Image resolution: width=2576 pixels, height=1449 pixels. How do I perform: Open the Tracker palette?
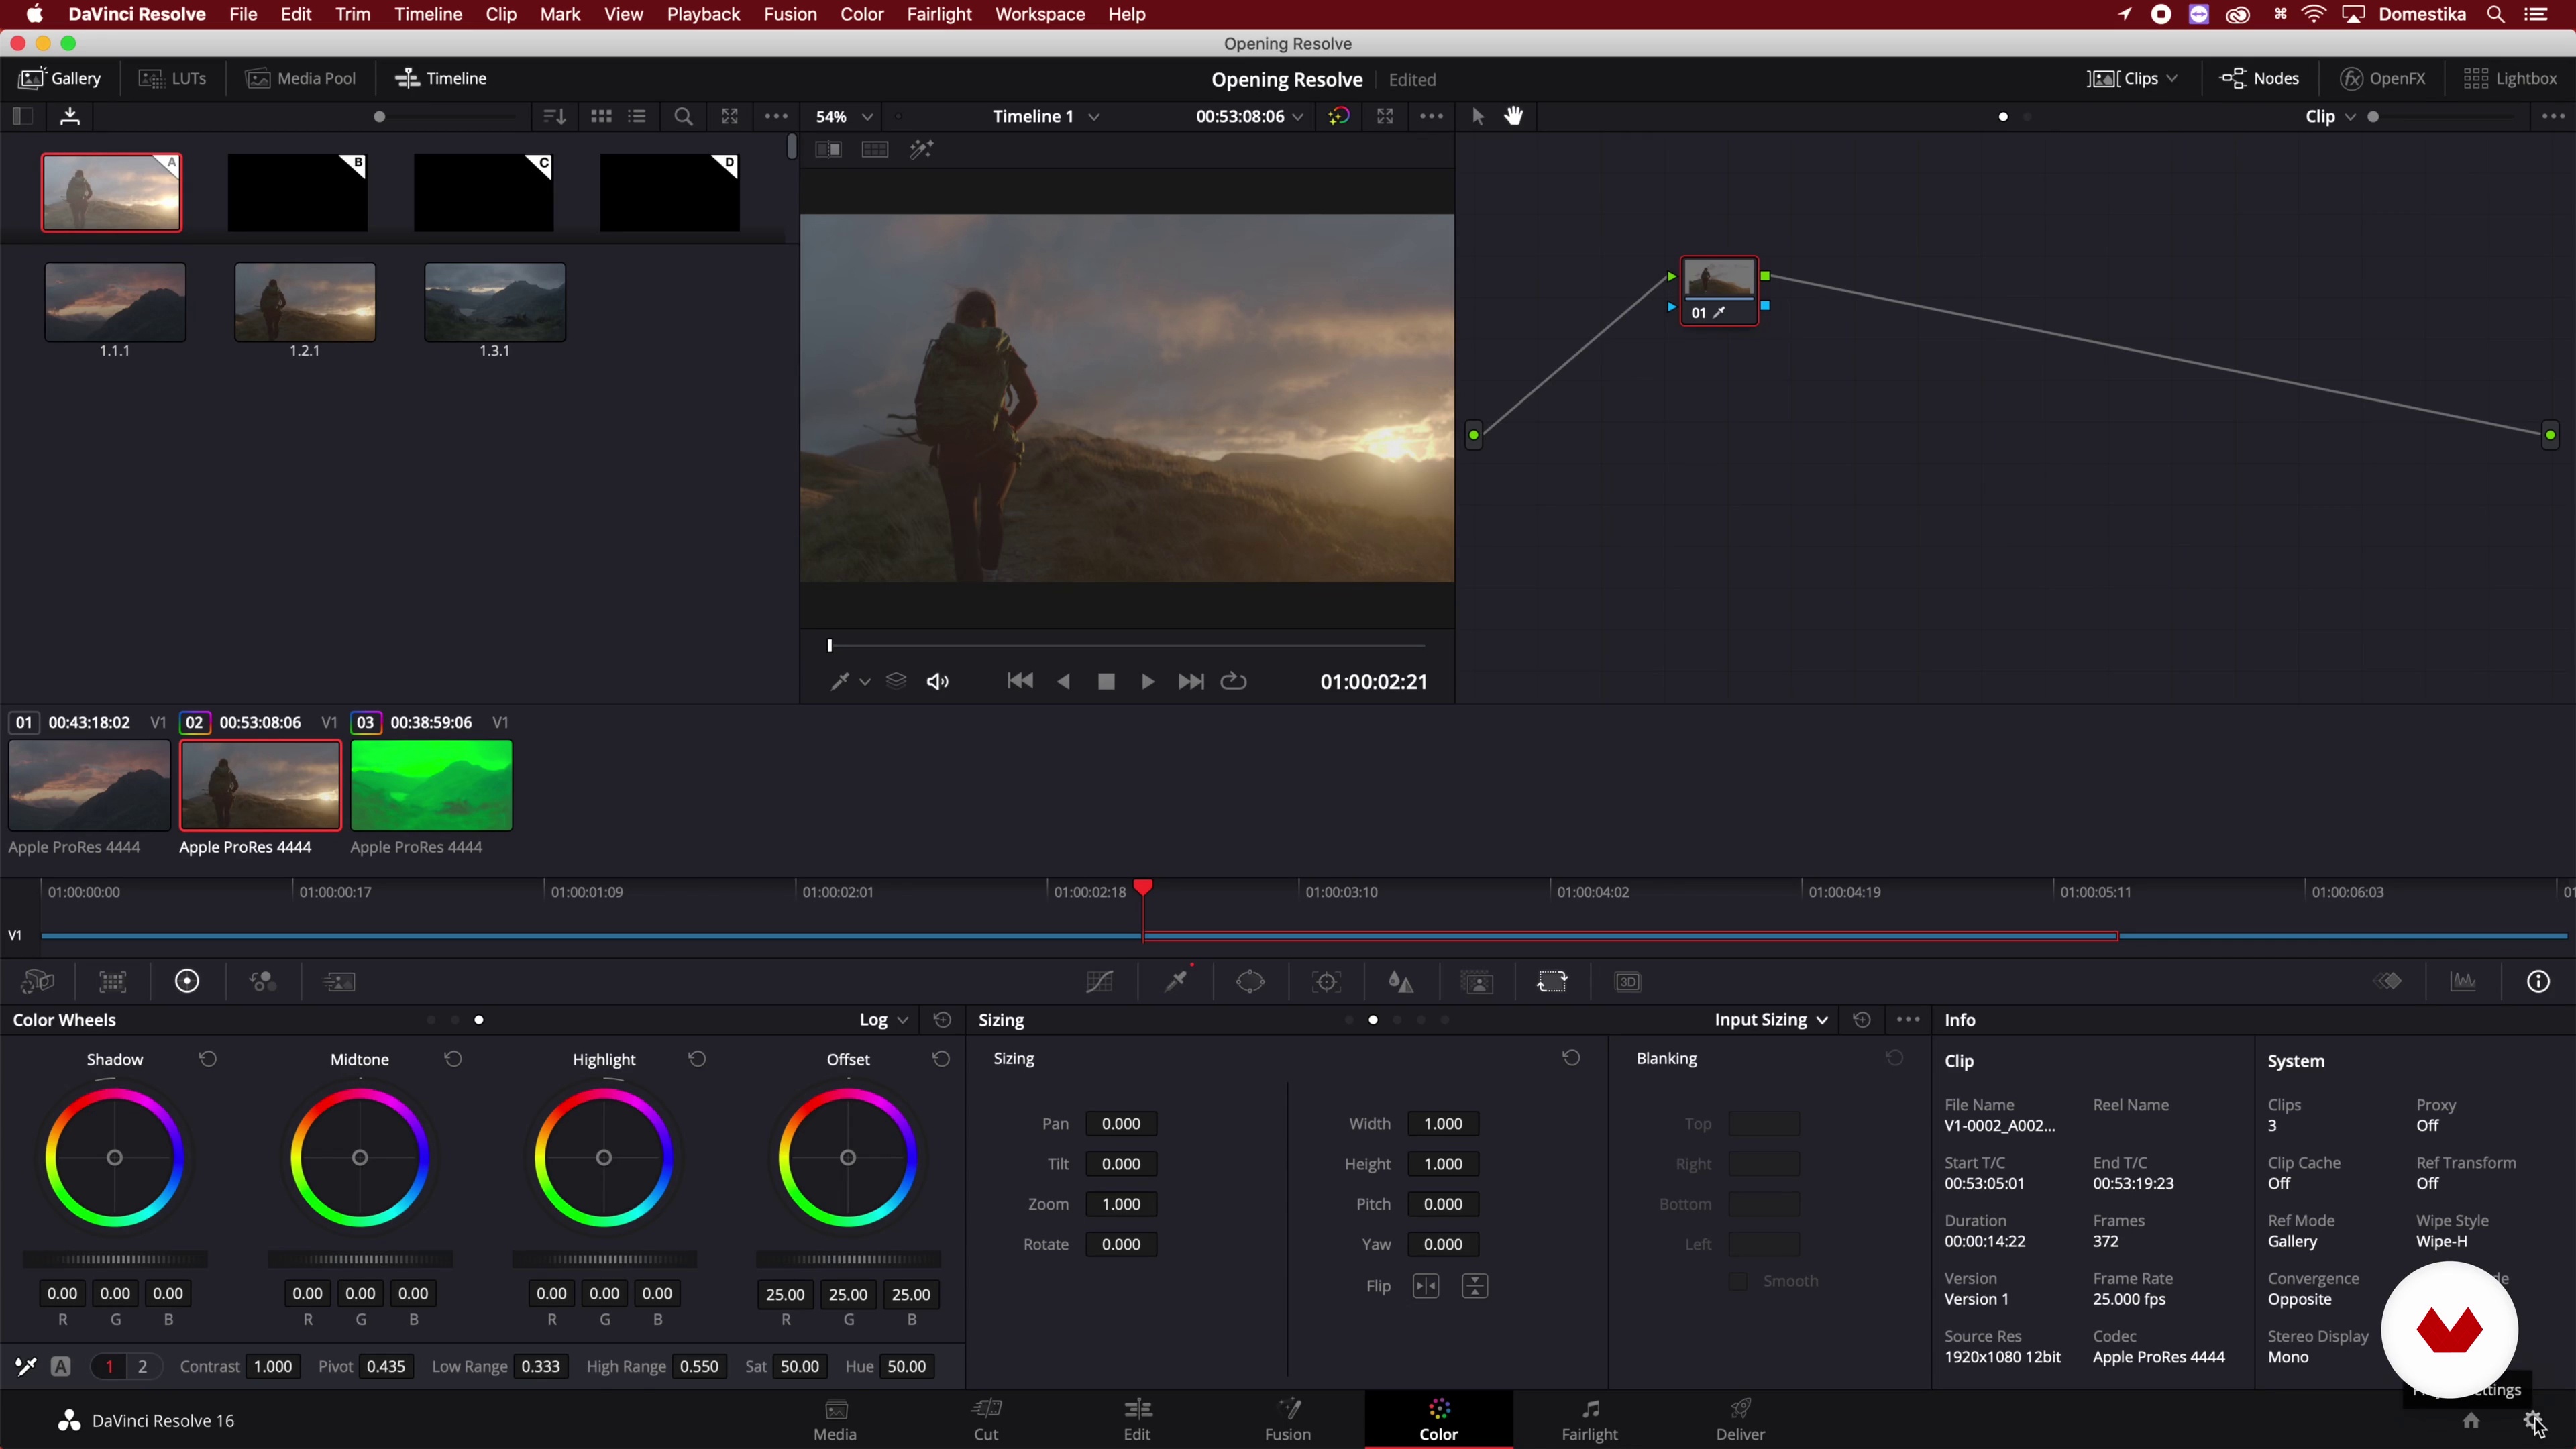1327,982
